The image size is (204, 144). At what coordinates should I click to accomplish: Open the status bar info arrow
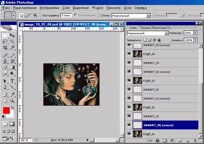[88, 140]
